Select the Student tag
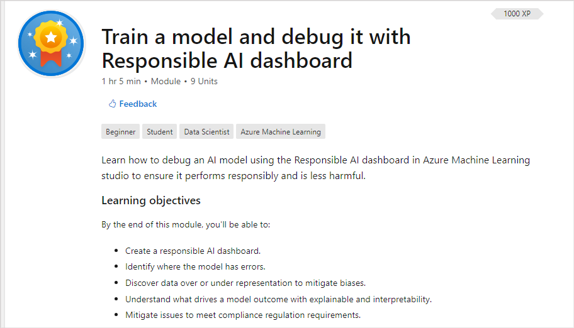 (x=160, y=131)
